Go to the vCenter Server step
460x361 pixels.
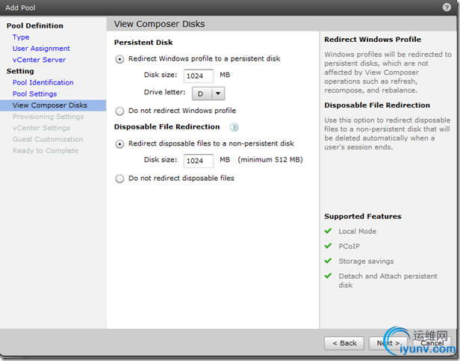(39, 60)
